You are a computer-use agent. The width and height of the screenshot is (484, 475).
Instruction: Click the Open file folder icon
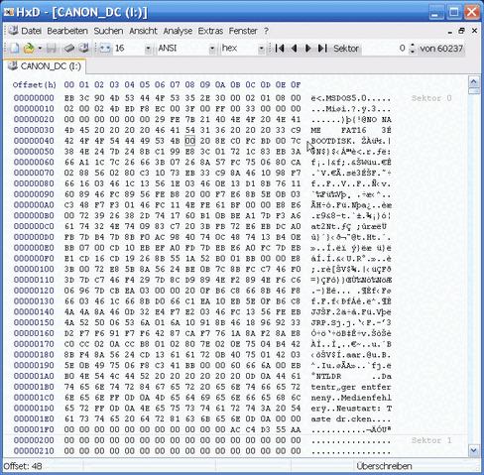click(x=29, y=49)
